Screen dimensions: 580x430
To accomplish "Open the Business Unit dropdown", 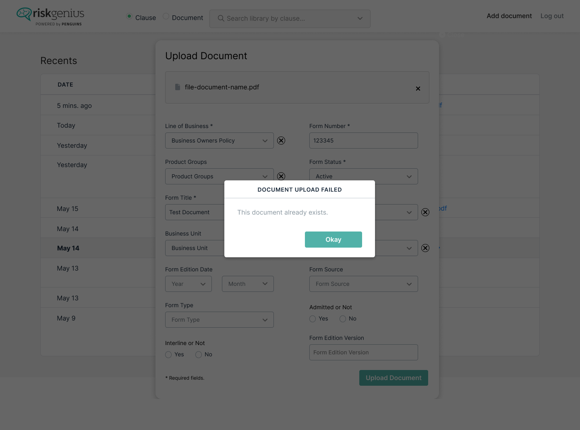I will 195,248.
